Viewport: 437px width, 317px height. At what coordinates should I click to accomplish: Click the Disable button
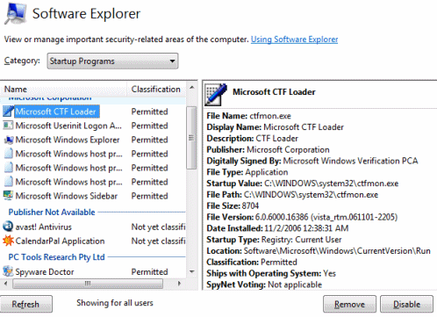click(406, 304)
